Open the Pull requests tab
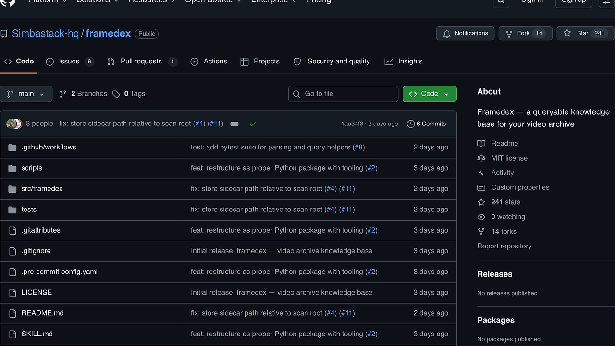615x346 pixels. point(142,62)
